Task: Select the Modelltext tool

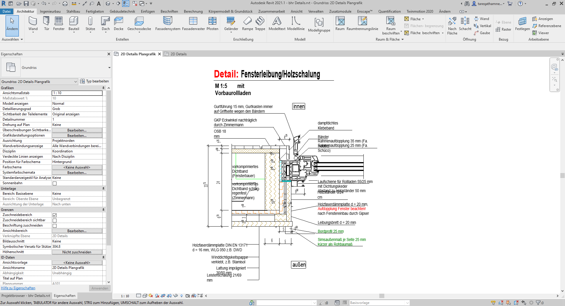Action: (x=277, y=24)
